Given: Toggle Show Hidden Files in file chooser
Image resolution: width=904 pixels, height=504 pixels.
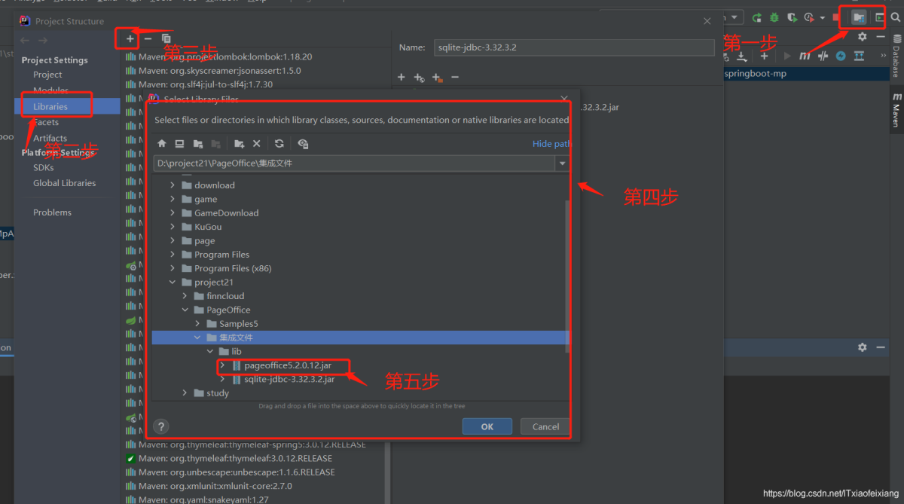Looking at the screenshot, I should click(302, 143).
